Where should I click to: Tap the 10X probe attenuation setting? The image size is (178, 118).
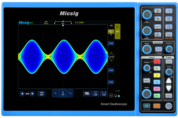pyautogui.click(x=117, y=31)
